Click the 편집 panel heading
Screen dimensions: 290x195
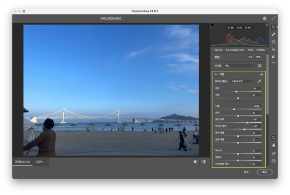(x=217, y=57)
